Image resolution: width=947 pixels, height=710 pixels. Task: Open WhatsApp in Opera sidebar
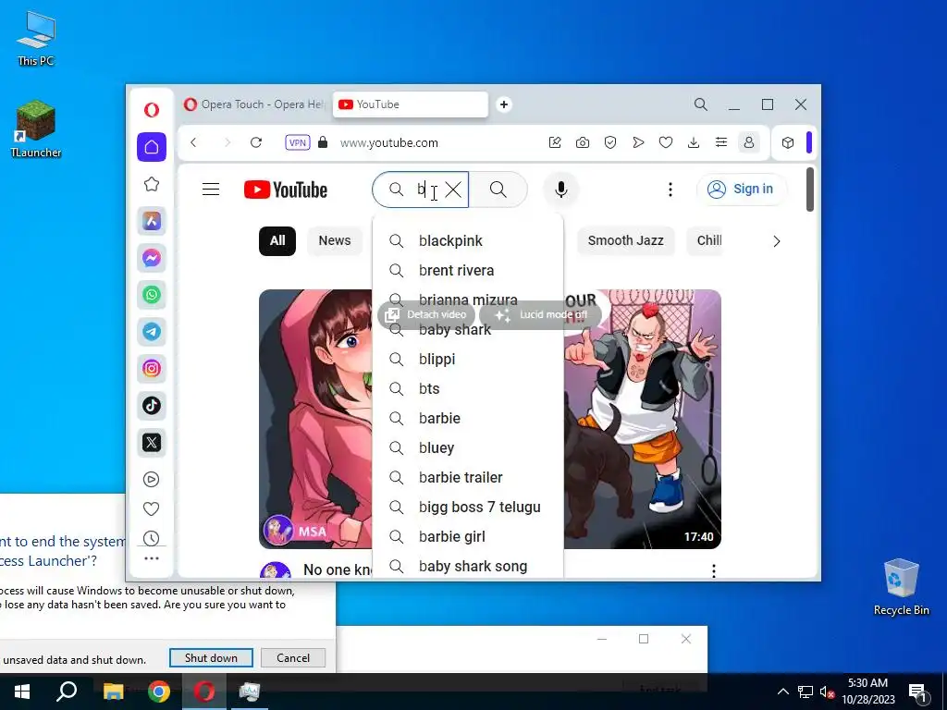click(152, 295)
